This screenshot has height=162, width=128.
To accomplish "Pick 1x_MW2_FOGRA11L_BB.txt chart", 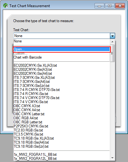I will click(62, 155).
